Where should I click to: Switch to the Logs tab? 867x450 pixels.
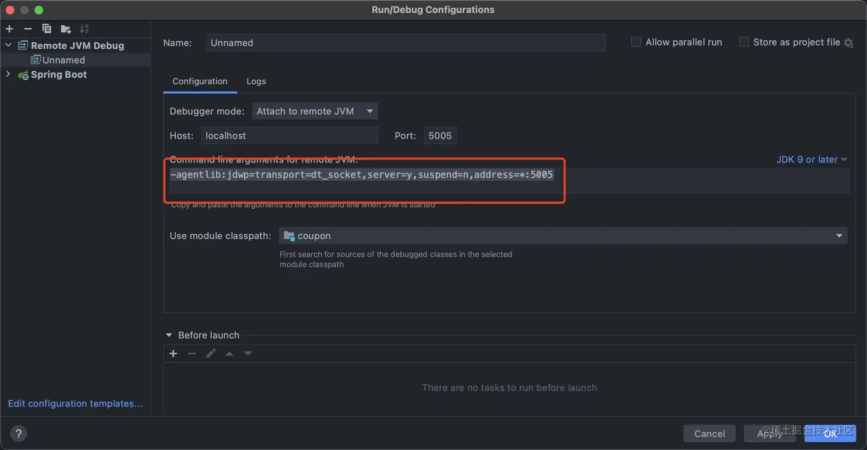click(x=256, y=82)
